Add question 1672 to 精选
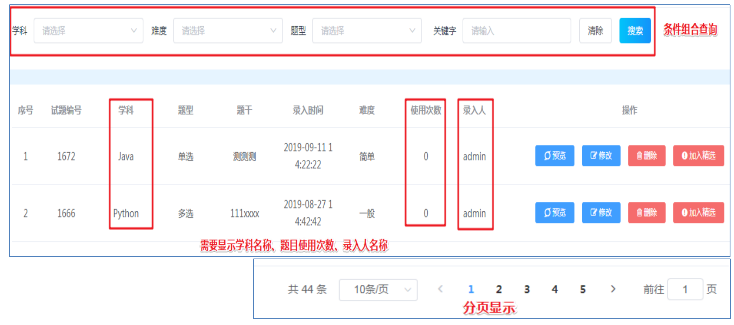Image resolution: width=734 pixels, height=325 pixels. coord(699,156)
